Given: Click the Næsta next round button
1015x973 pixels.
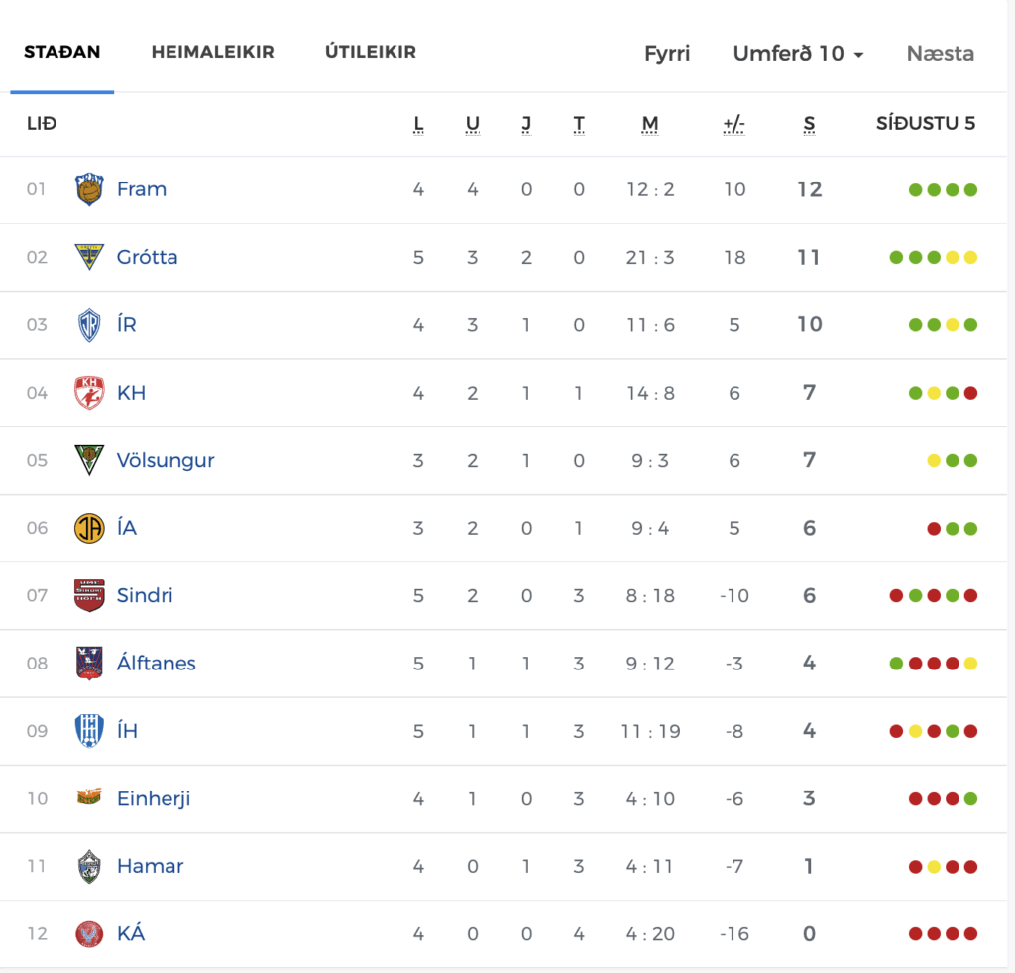Looking at the screenshot, I should click(940, 54).
